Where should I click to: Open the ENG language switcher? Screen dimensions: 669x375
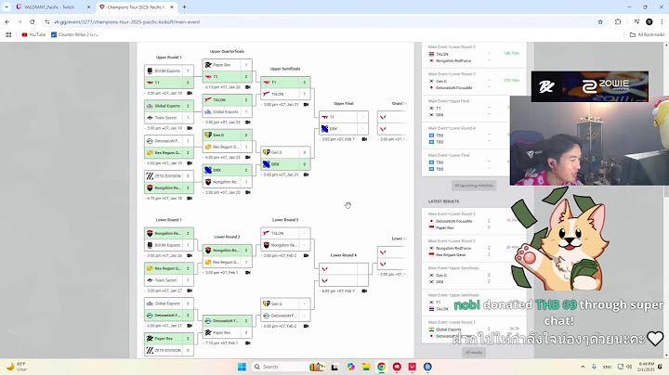tap(607, 367)
